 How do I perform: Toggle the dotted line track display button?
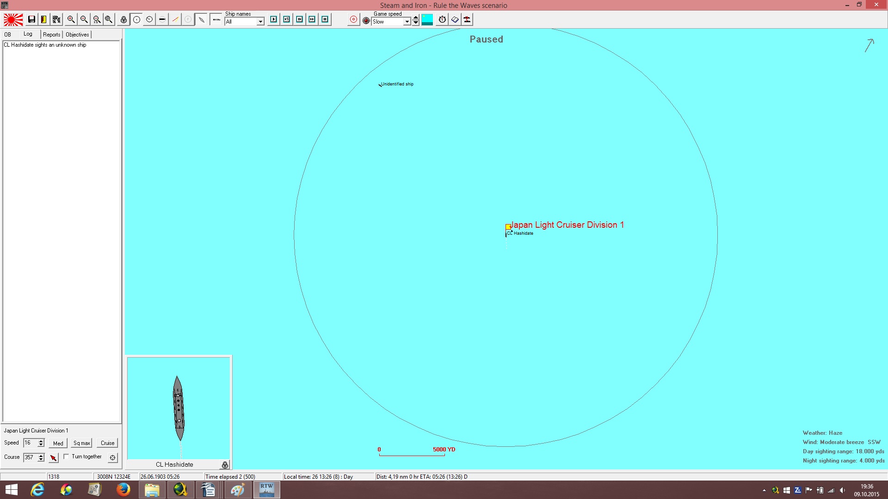216,19
